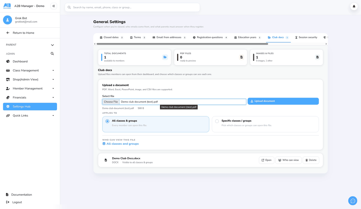The width and height of the screenshot is (361, 209).
Task: Open the Session security tab
Action: pos(306,38)
